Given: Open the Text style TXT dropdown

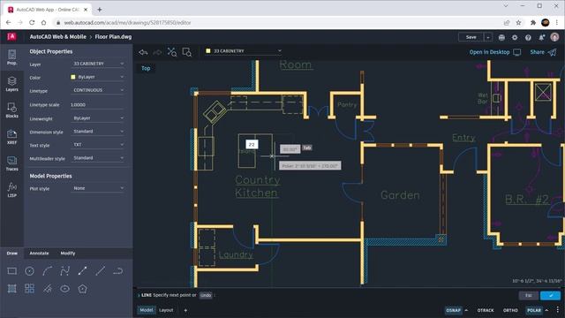Looking at the screenshot, I should click(98, 145).
